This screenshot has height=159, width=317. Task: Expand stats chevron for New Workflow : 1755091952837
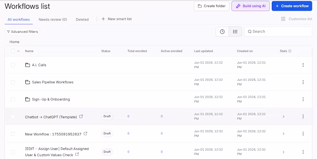[x=283, y=134]
